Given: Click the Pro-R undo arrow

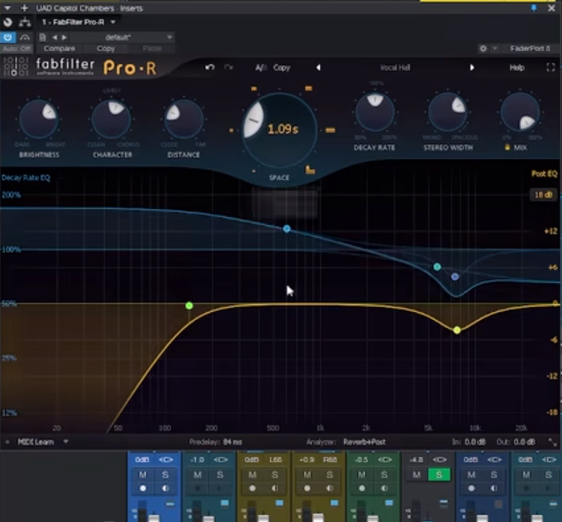Looking at the screenshot, I should 209,68.
